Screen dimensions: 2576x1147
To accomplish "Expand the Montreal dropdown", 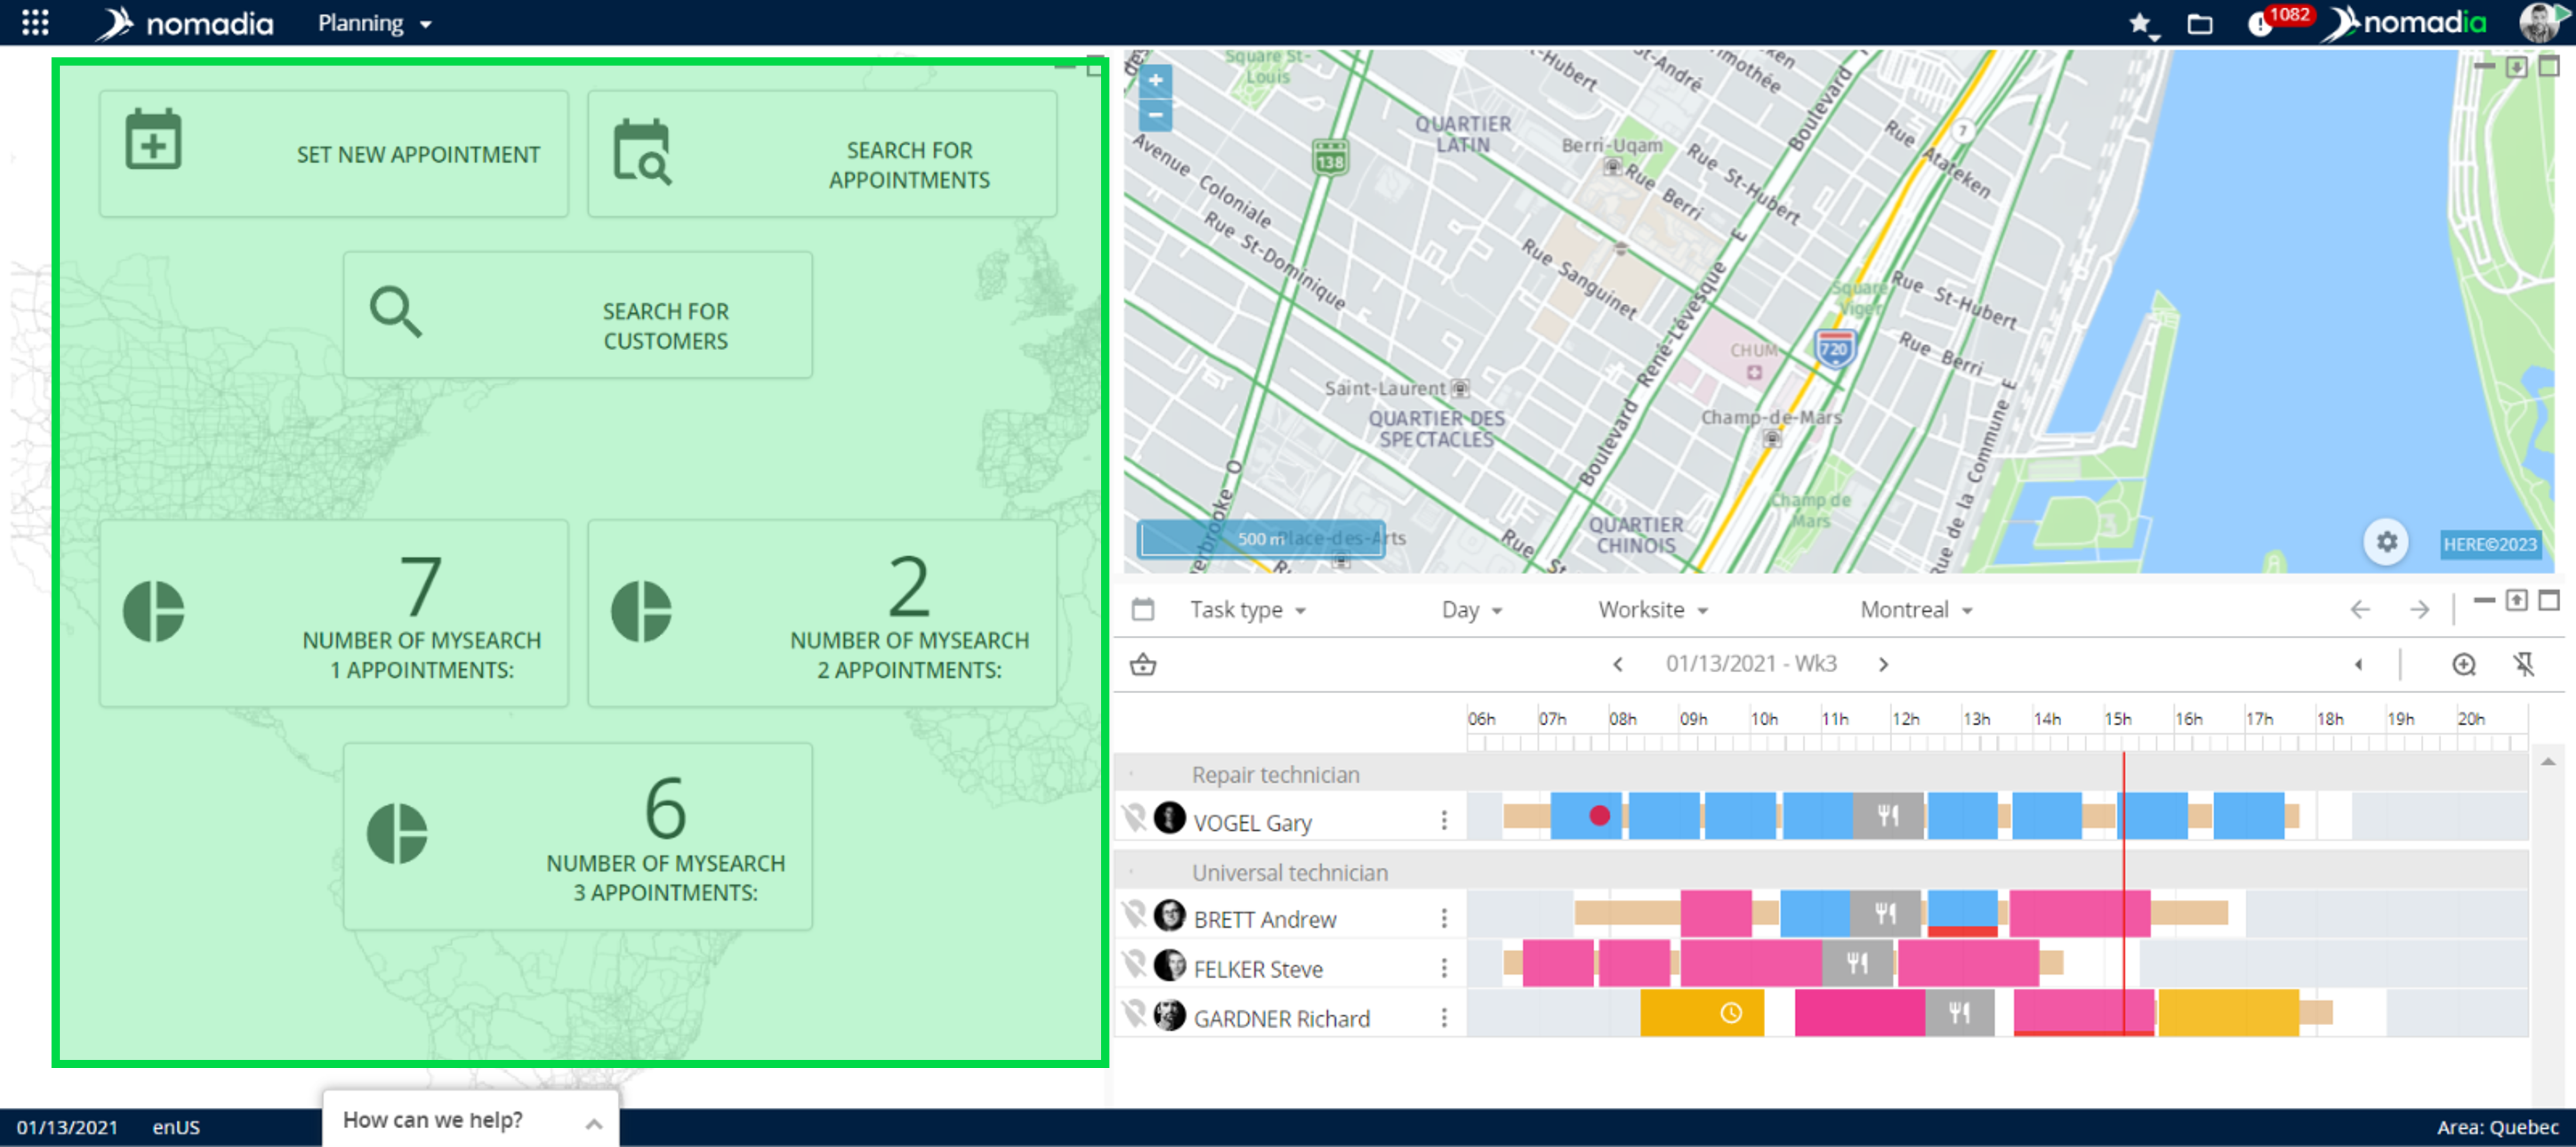I will coord(1915,610).
